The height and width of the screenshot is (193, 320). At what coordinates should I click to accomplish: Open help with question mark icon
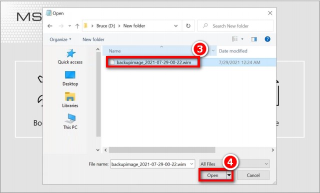pos(267,39)
